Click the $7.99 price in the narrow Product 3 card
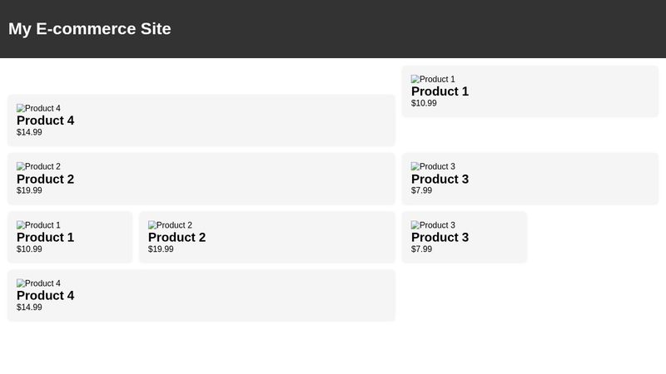The image size is (666, 374). click(421, 249)
